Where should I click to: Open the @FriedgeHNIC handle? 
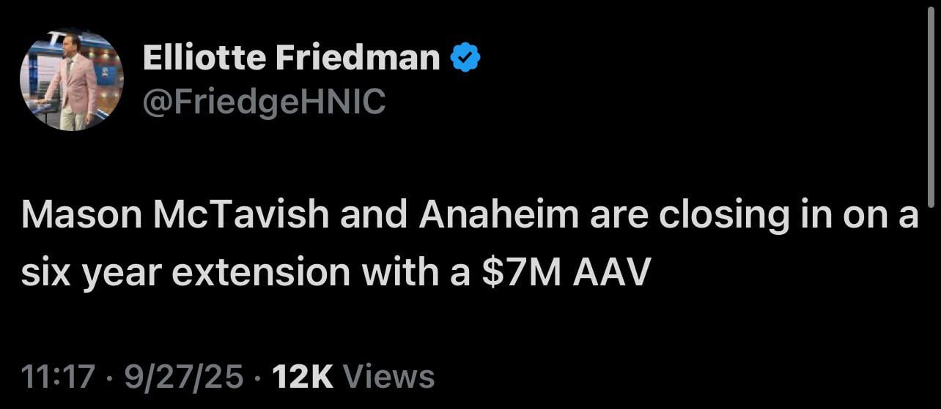coord(264,102)
